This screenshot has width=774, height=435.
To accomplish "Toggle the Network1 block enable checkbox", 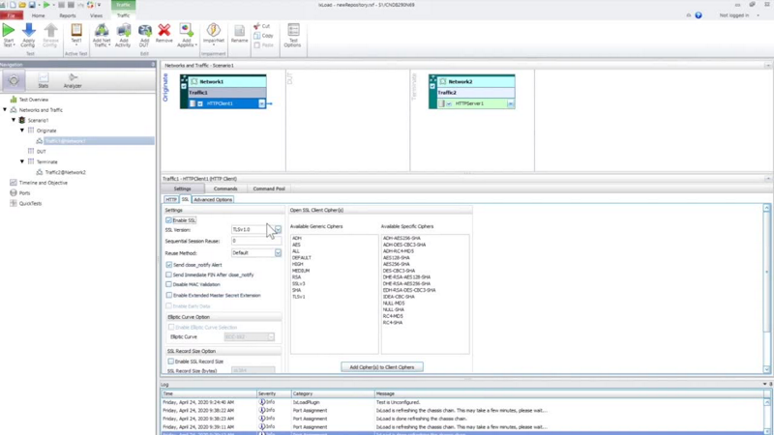I will click(184, 86).
